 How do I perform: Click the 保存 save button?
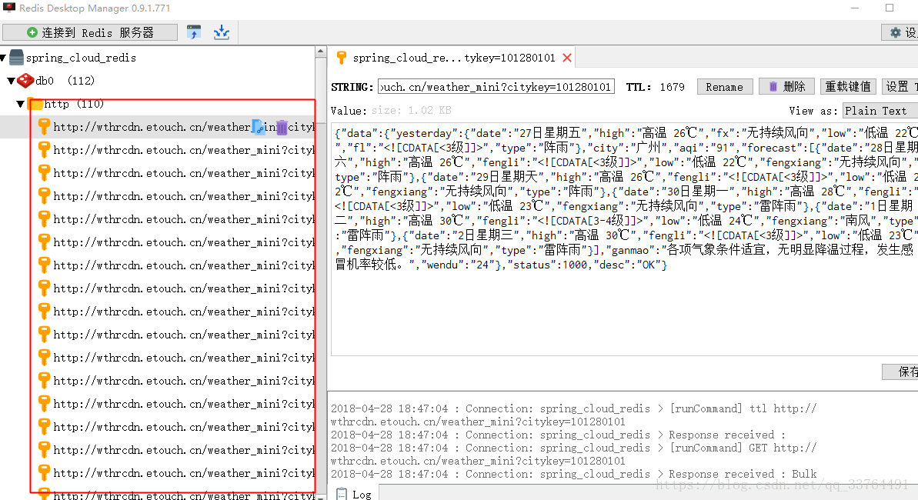[900, 372]
